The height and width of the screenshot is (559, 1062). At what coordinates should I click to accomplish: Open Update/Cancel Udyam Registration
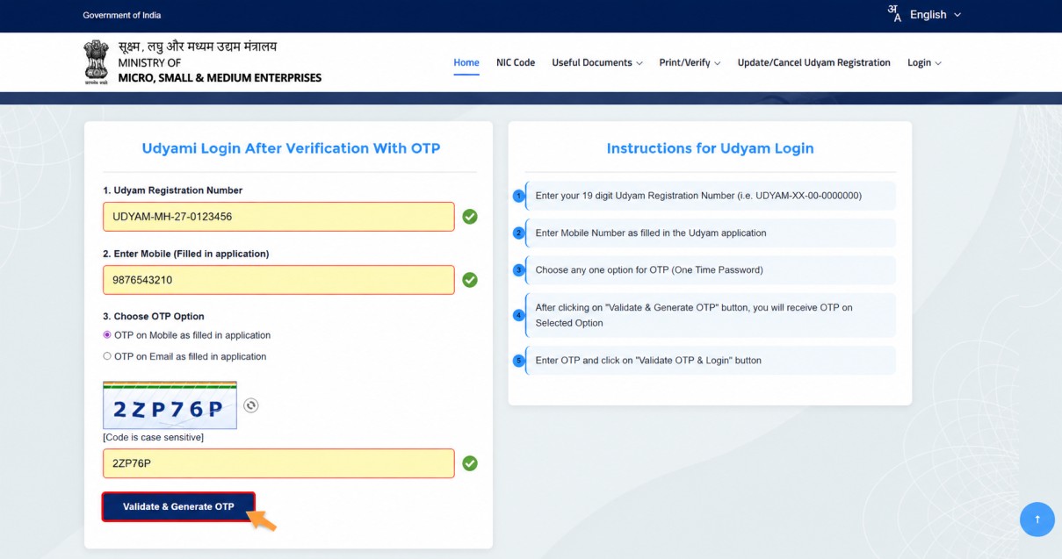coord(814,63)
